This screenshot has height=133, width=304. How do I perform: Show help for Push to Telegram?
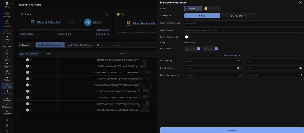pos(177,37)
